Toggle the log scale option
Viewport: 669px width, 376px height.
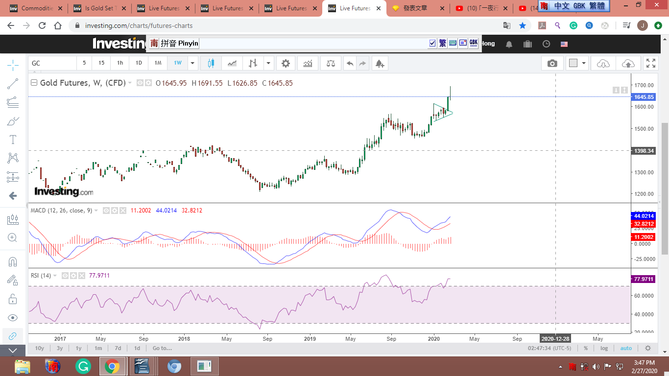pyautogui.click(x=604, y=348)
